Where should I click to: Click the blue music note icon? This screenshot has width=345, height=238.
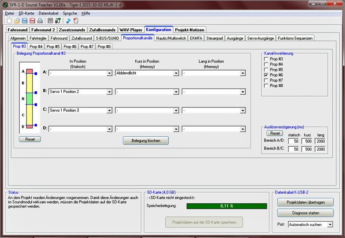68,21
